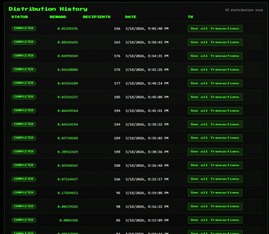Click recipients count 176

[x=117, y=56]
